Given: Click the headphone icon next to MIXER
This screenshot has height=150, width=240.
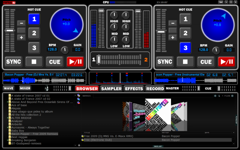Looking at the screenshot, I should click(x=46, y=88).
